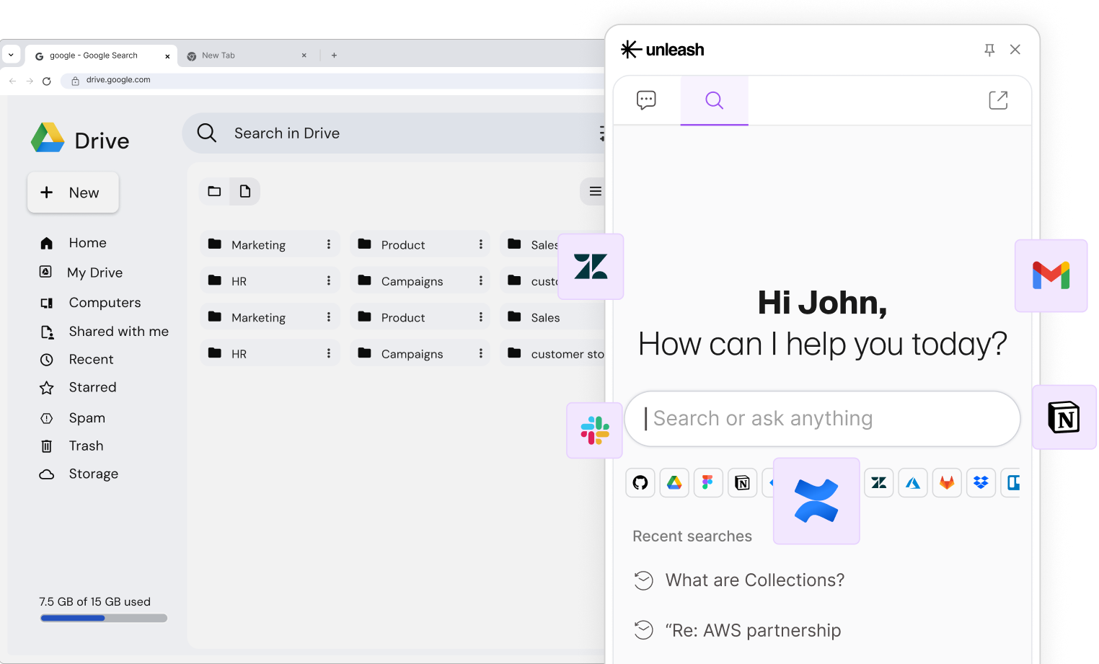
Task: Select the magnifier search tab in Unleash
Action: pyautogui.click(x=714, y=100)
